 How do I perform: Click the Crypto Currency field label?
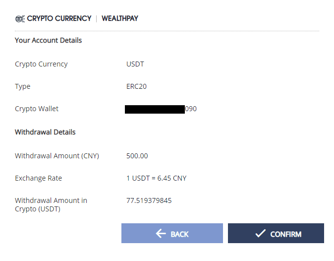41,64
